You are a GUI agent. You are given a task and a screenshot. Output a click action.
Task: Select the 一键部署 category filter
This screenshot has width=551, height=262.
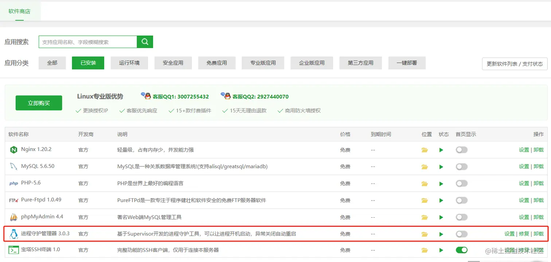pos(407,63)
